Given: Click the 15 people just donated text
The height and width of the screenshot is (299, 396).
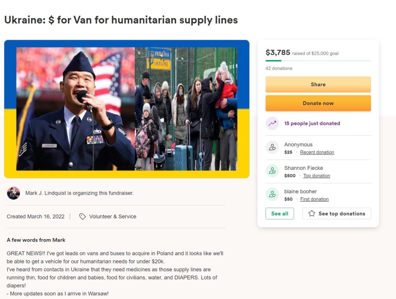Looking at the screenshot, I should pos(312,123).
